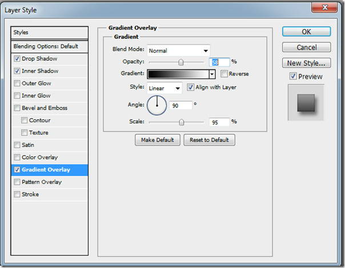Viewport: 345px width, 268px height.
Task: Click the style preview thumbnail
Action: [x=306, y=103]
